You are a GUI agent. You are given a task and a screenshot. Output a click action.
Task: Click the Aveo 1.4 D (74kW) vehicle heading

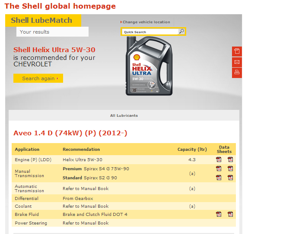tap(70, 133)
